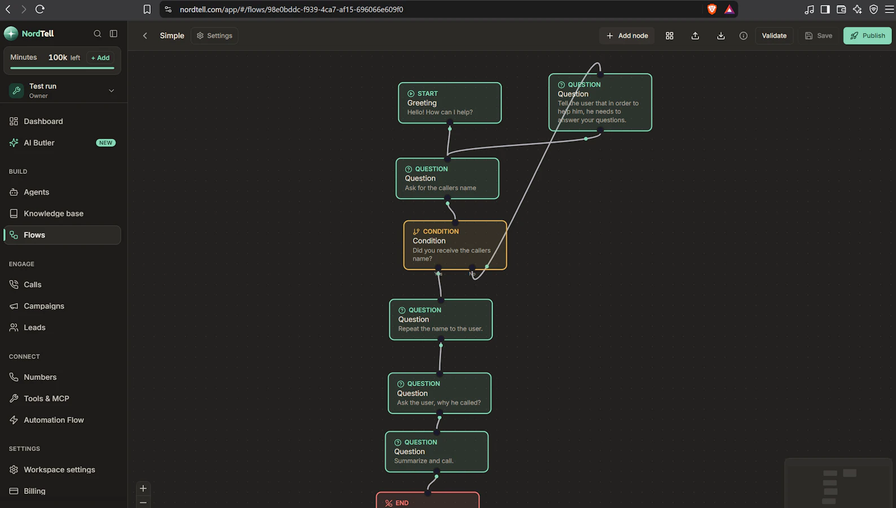Open the browser wallet icon

click(841, 9)
